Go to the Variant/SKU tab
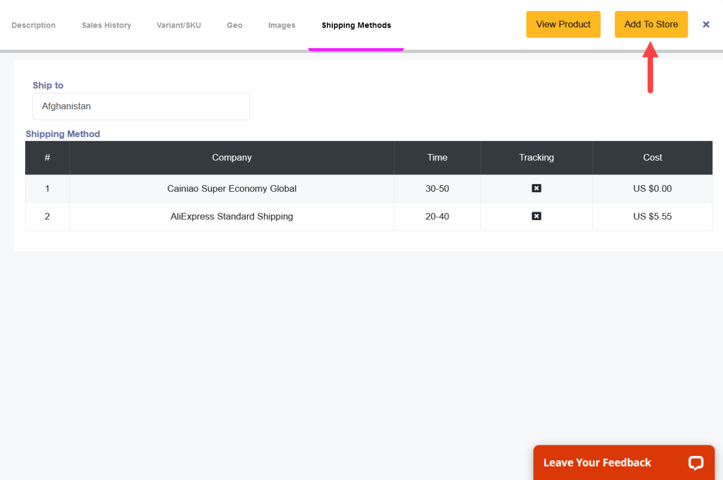This screenshot has width=723, height=480. [179, 25]
